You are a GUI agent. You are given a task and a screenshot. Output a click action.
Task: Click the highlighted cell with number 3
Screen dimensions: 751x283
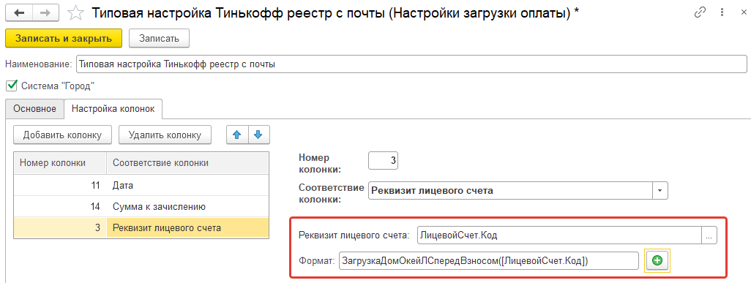pyautogui.click(x=60, y=228)
